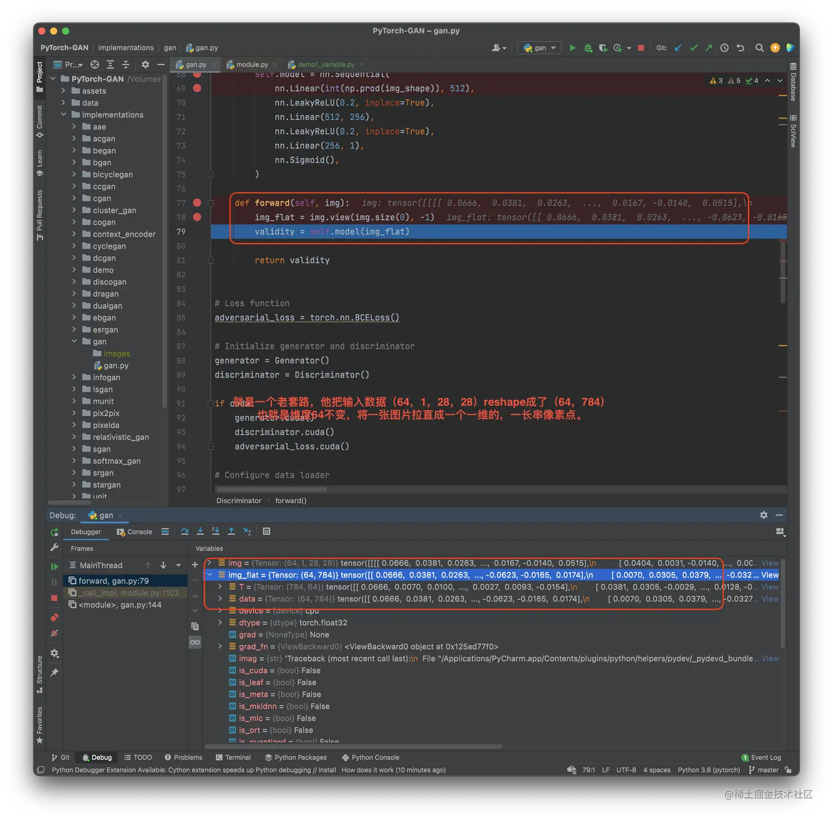
Task: Click Step Into debugger icon
Action: (x=200, y=531)
